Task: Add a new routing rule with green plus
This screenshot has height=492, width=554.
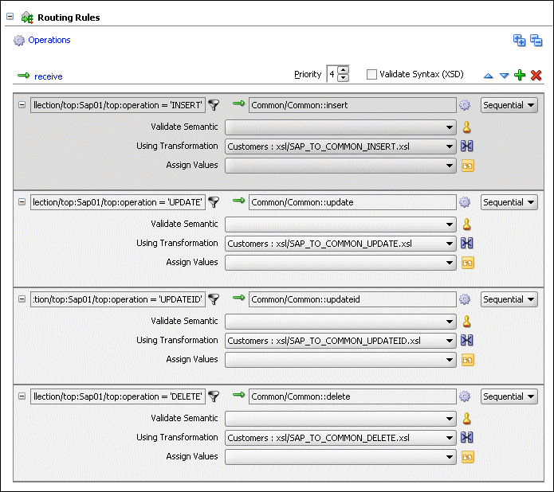Action: click(520, 75)
